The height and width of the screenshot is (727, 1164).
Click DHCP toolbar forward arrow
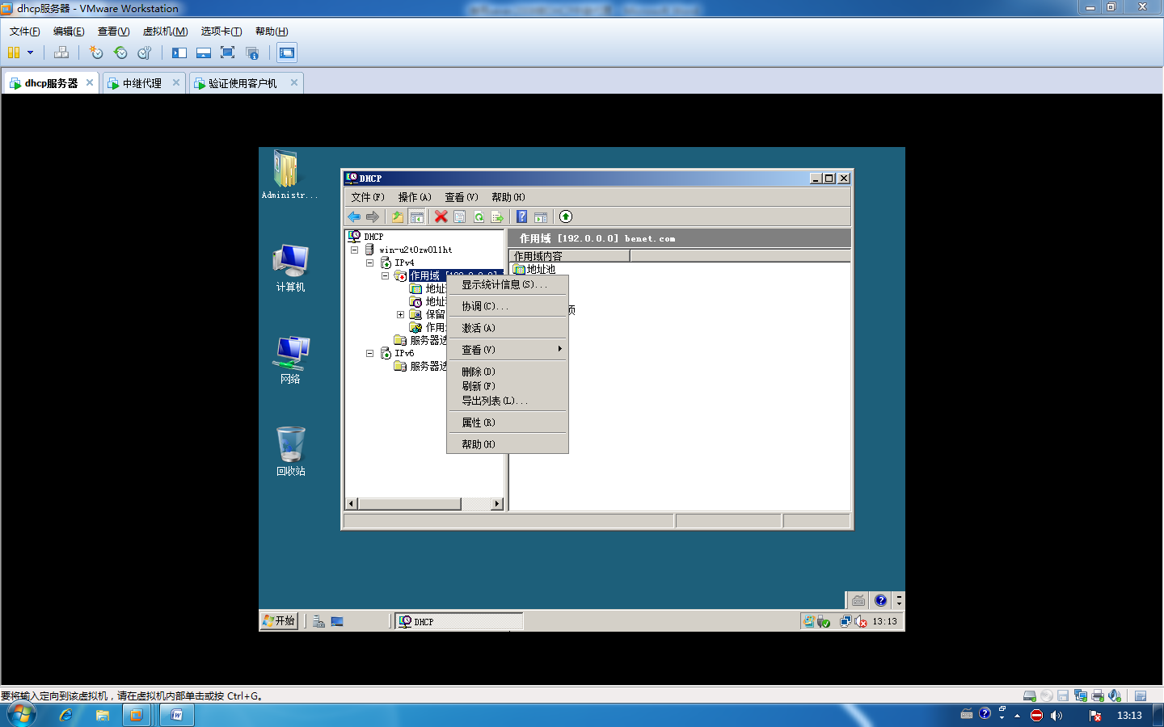[373, 216]
